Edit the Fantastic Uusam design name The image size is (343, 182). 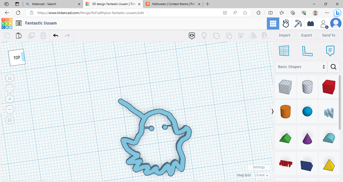pos(41,23)
